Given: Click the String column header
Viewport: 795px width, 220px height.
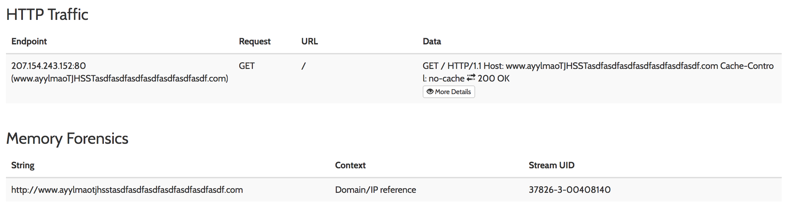Looking at the screenshot, I should point(23,165).
